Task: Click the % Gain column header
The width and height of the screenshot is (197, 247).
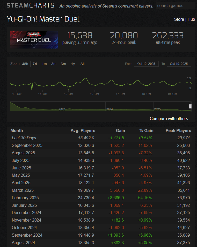Action: pos(146,131)
